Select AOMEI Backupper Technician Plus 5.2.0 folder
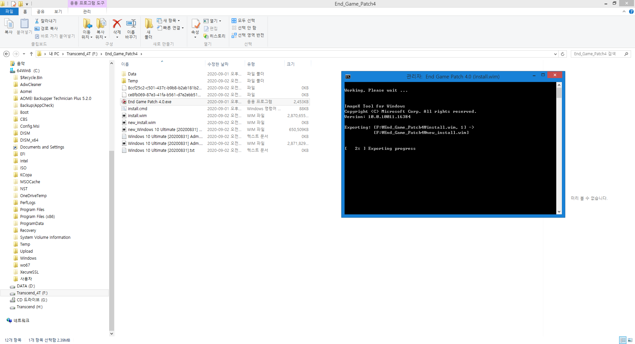Viewport: 635px width, 344px height. click(x=56, y=99)
